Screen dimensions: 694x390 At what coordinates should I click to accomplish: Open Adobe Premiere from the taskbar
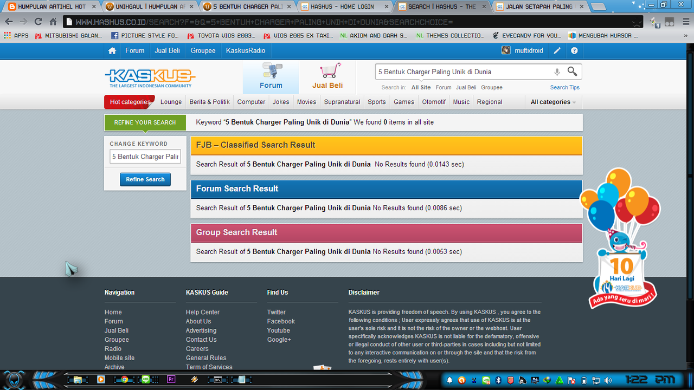tap(171, 380)
